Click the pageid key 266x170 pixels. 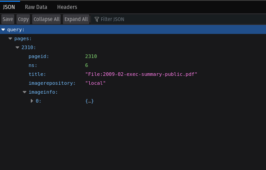click(39, 57)
